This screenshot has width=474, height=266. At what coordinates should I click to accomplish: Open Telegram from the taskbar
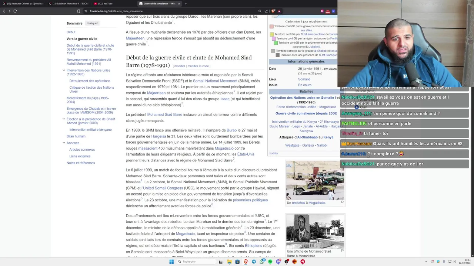[x=254, y=262]
